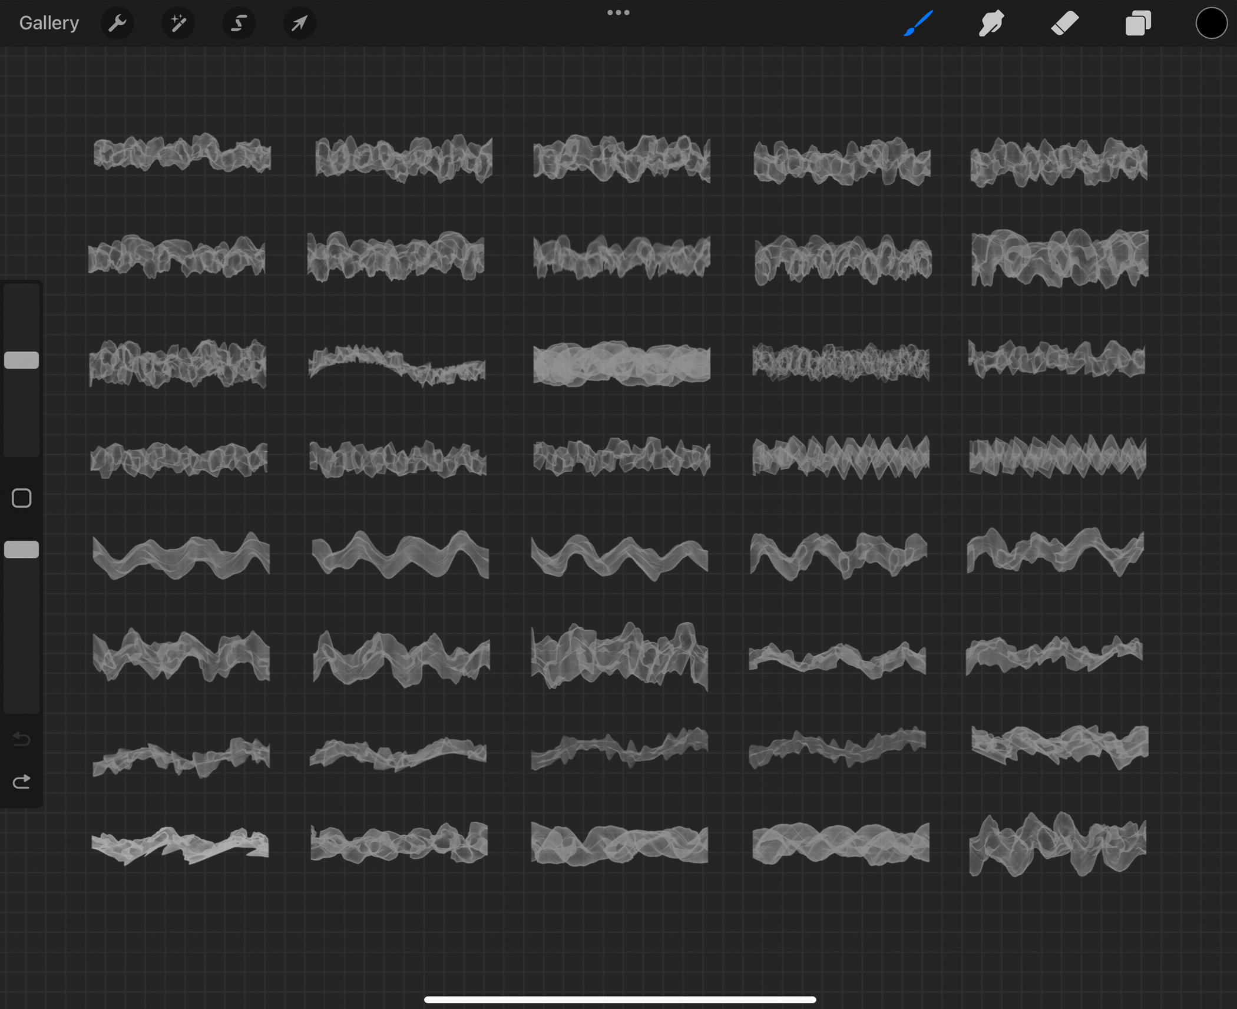Select the dense bright stroke in third row

(x=620, y=364)
